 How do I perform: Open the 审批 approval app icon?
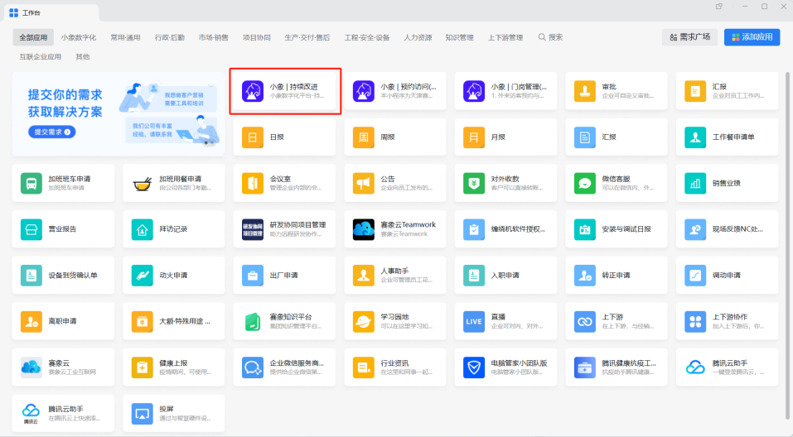tap(586, 91)
